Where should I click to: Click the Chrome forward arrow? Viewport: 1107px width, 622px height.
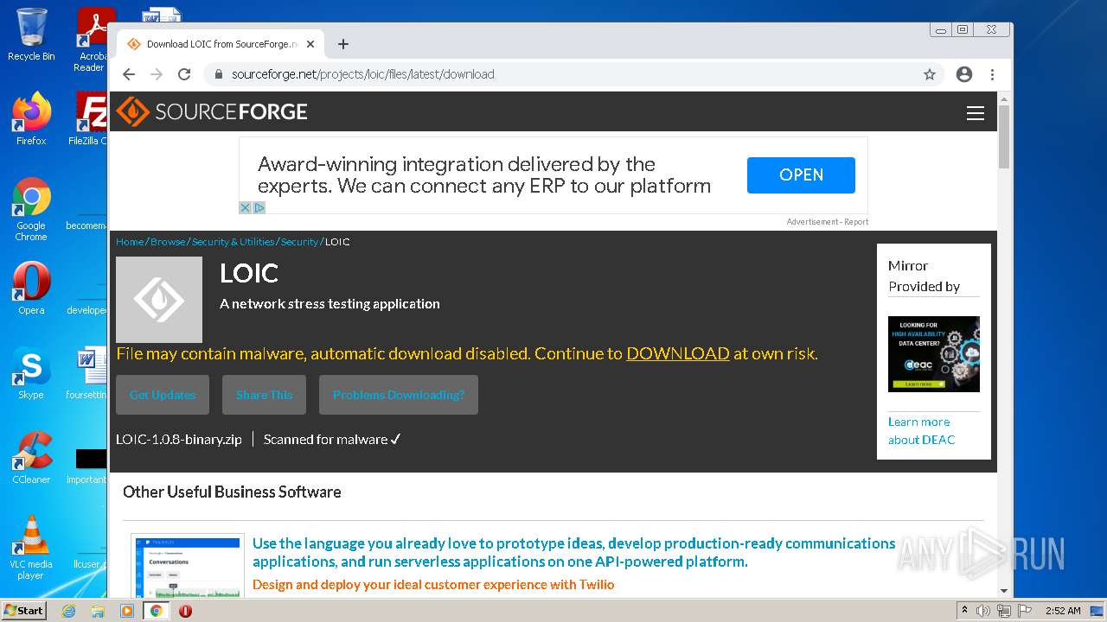click(157, 74)
